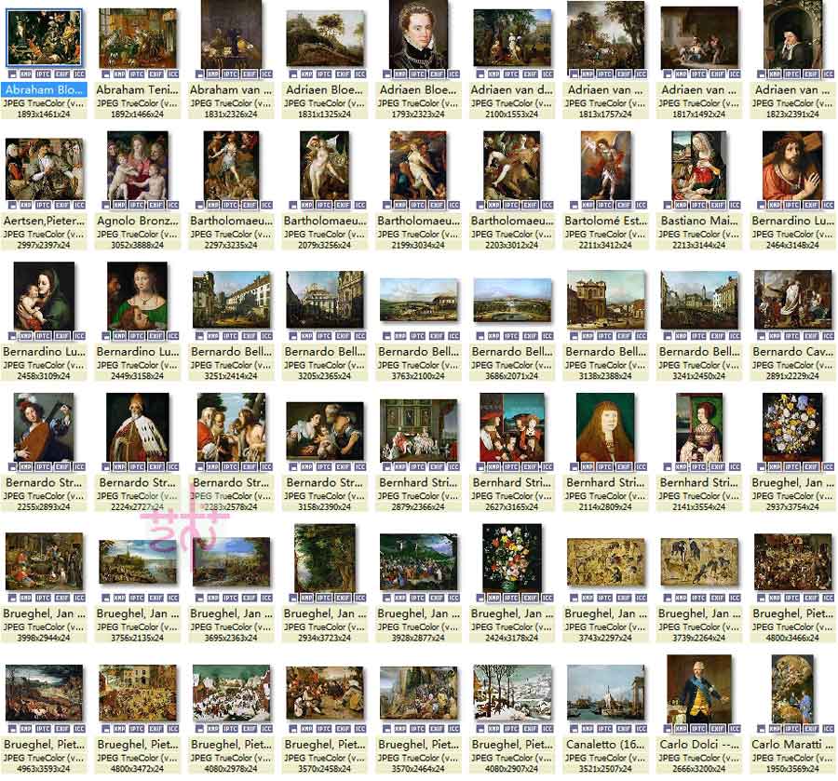Select the thumbnail sized 2114x2809x24
838x781 pixels.
point(605,427)
